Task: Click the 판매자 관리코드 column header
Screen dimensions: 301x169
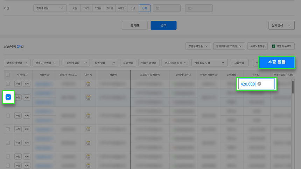Action: (x=68, y=75)
